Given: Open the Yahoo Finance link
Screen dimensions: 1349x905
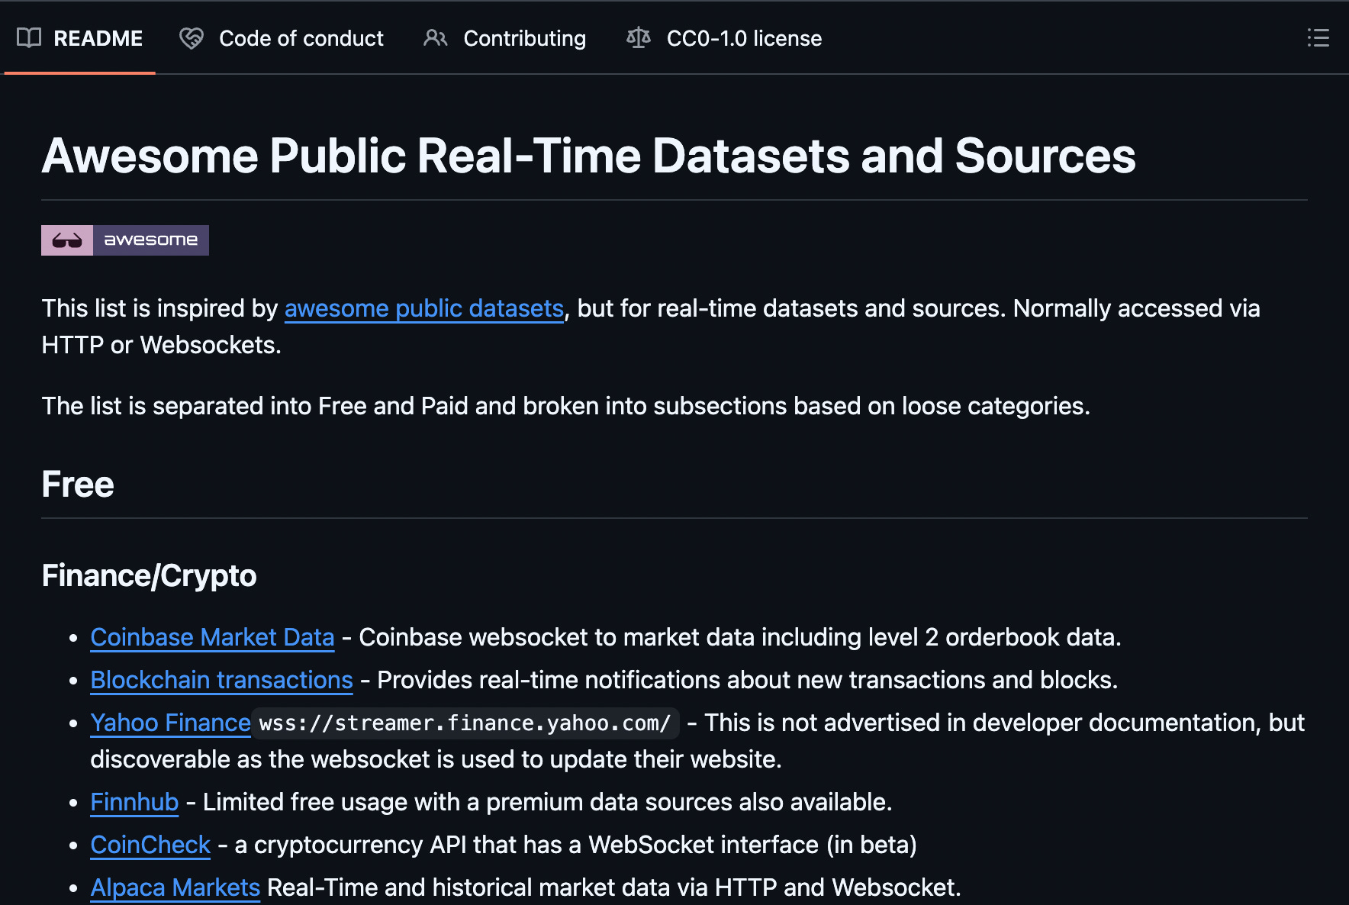Looking at the screenshot, I should click(x=170, y=723).
